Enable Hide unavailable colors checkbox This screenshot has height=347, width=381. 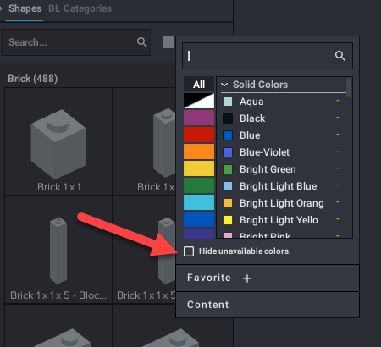189,251
